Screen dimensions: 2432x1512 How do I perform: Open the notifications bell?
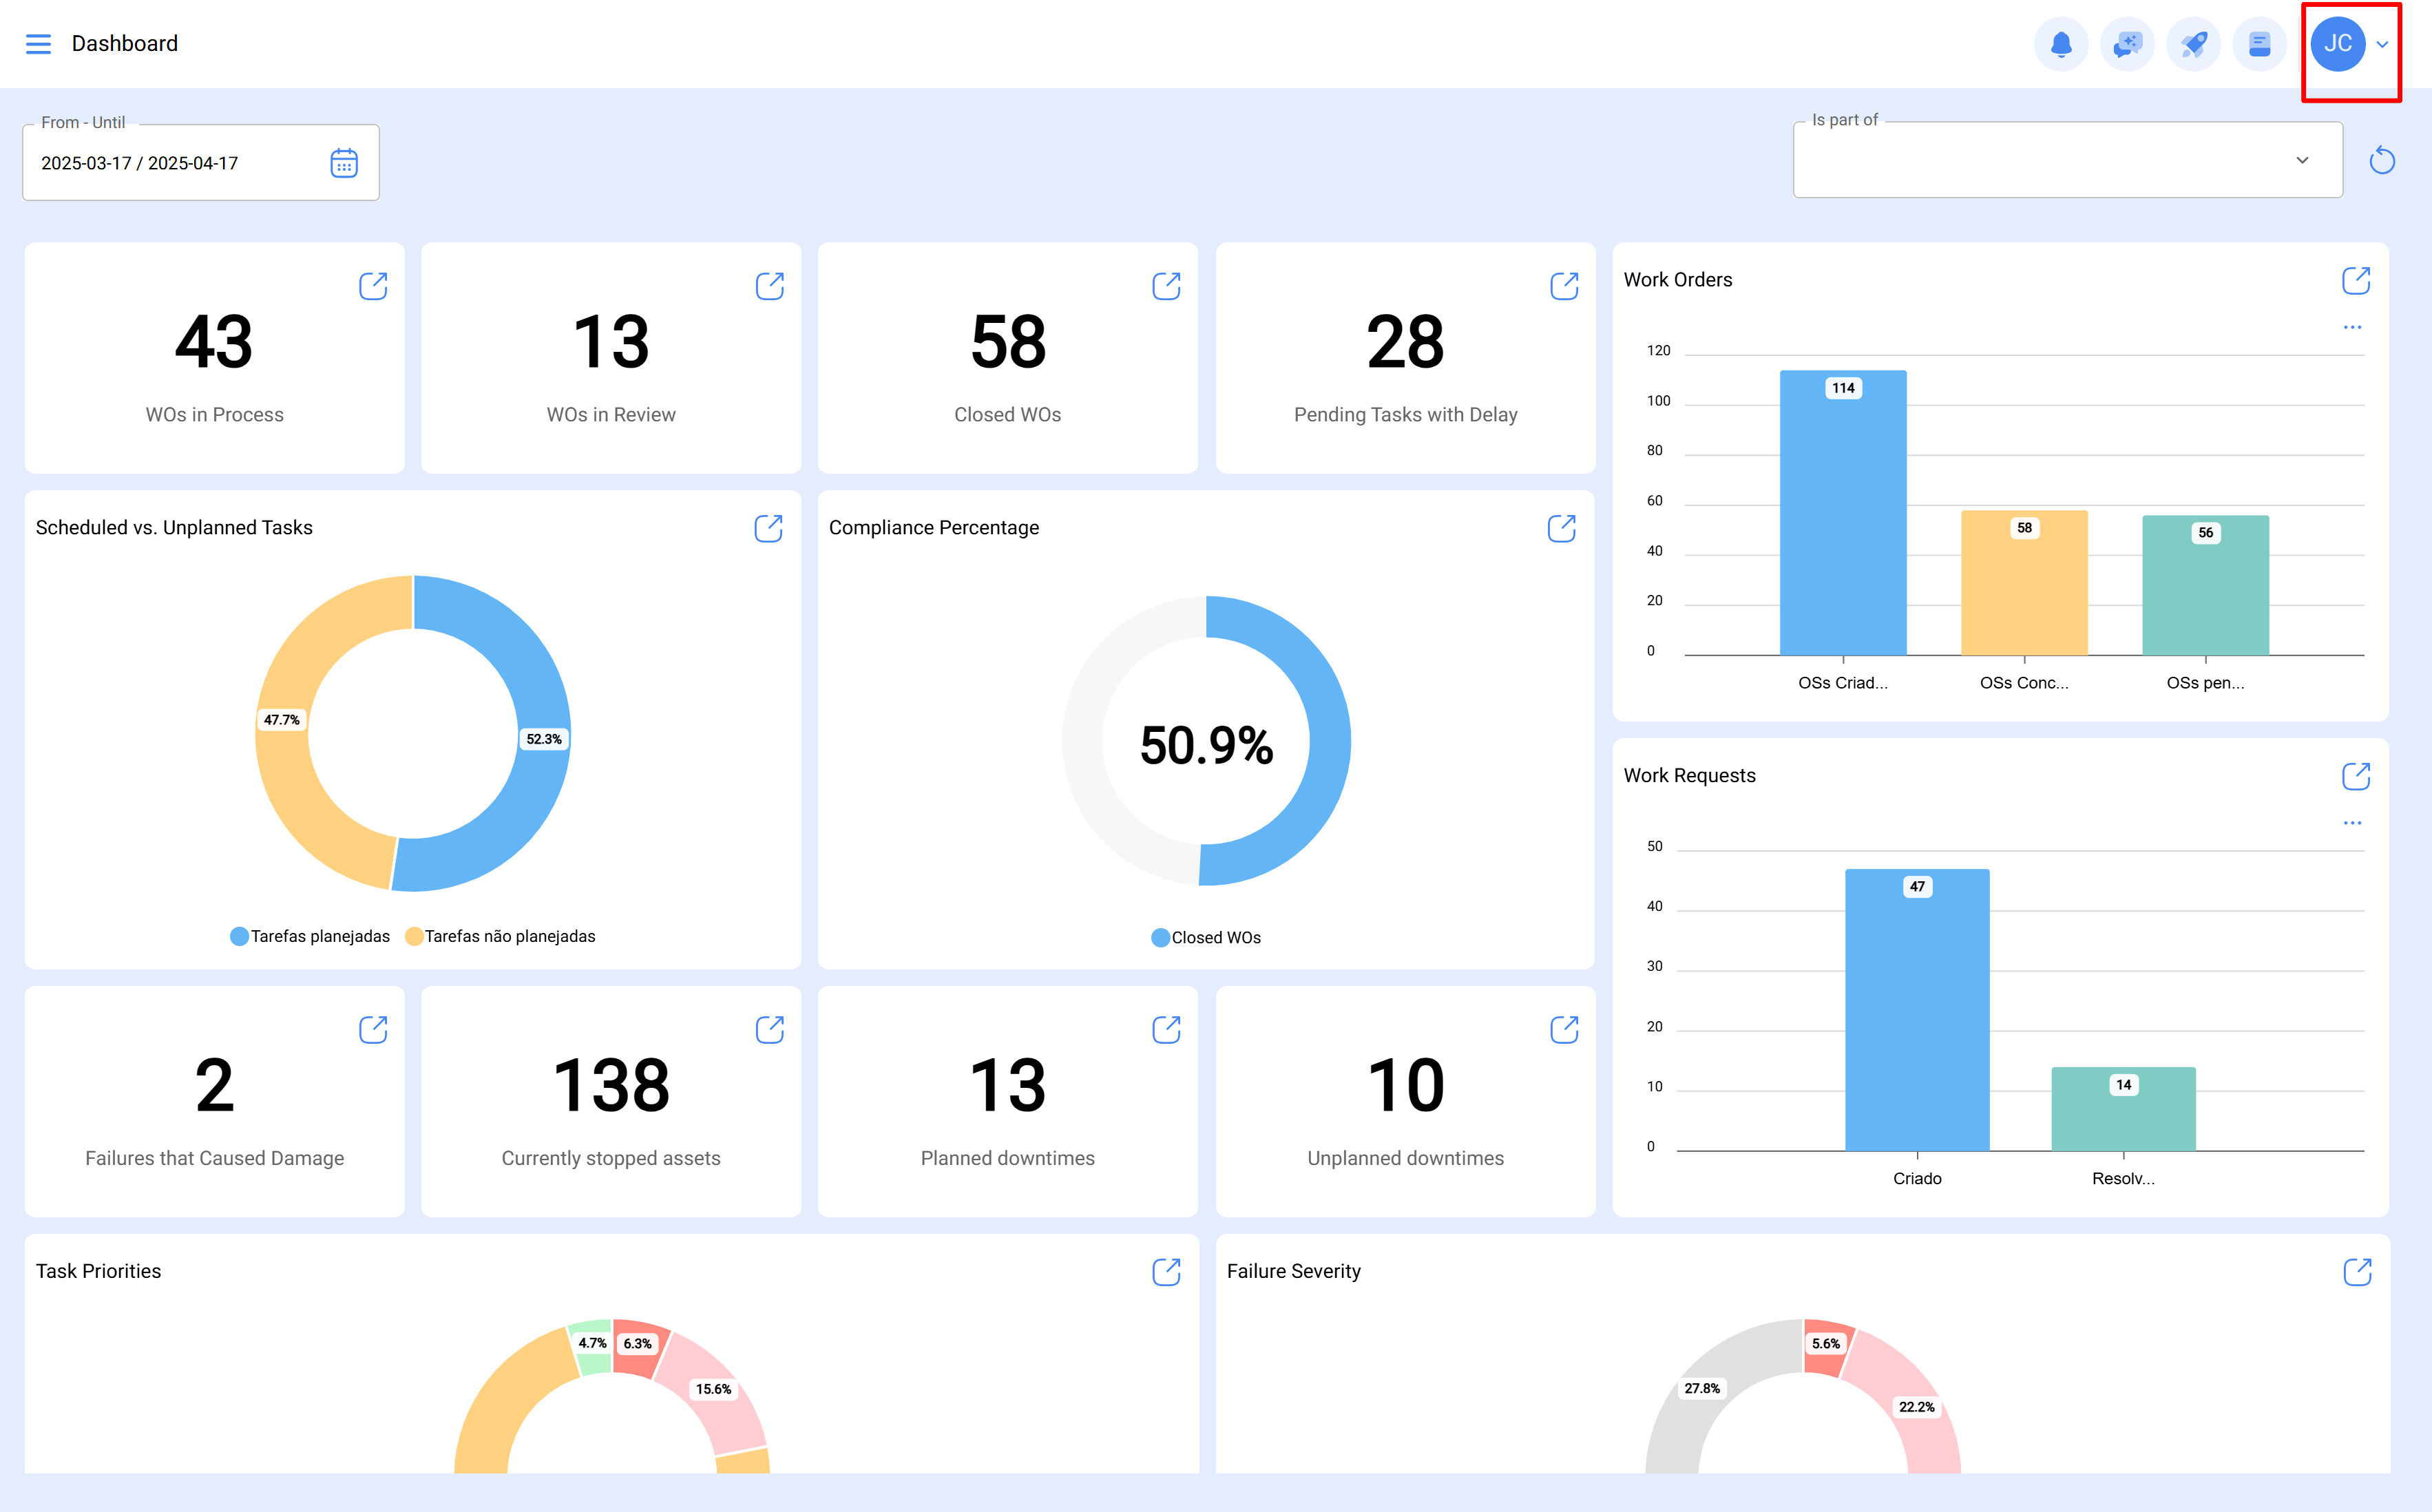click(x=2061, y=44)
